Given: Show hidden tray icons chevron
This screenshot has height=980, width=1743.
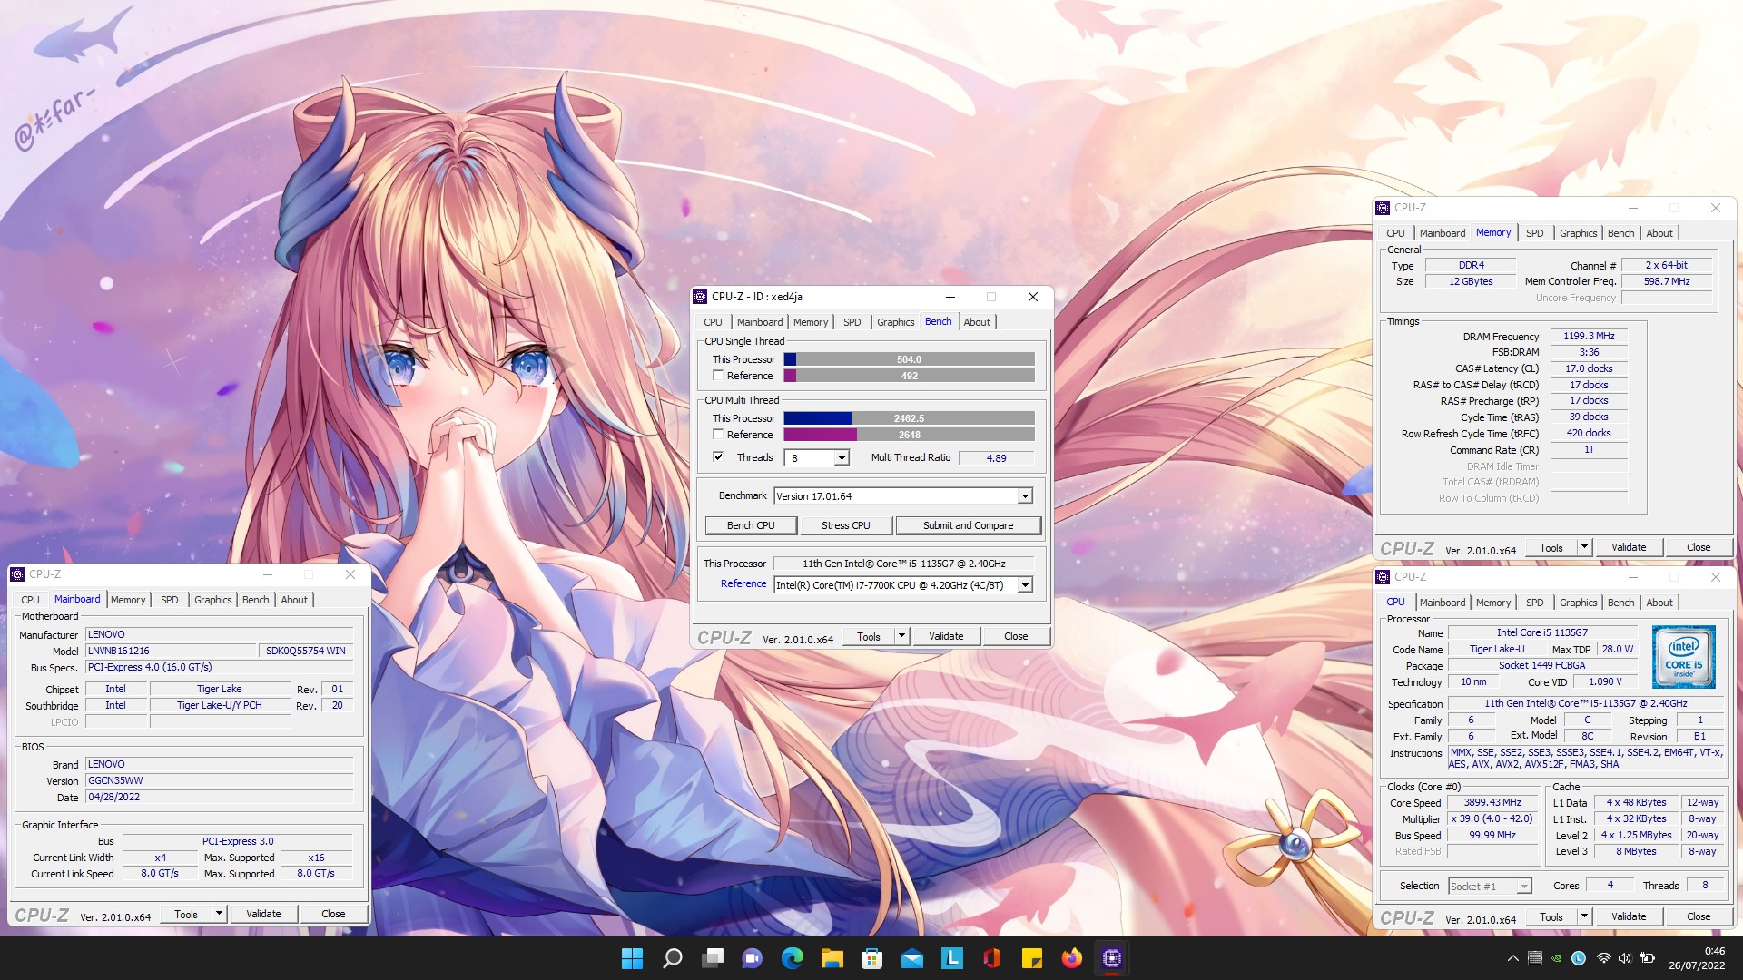Looking at the screenshot, I should tap(1512, 958).
